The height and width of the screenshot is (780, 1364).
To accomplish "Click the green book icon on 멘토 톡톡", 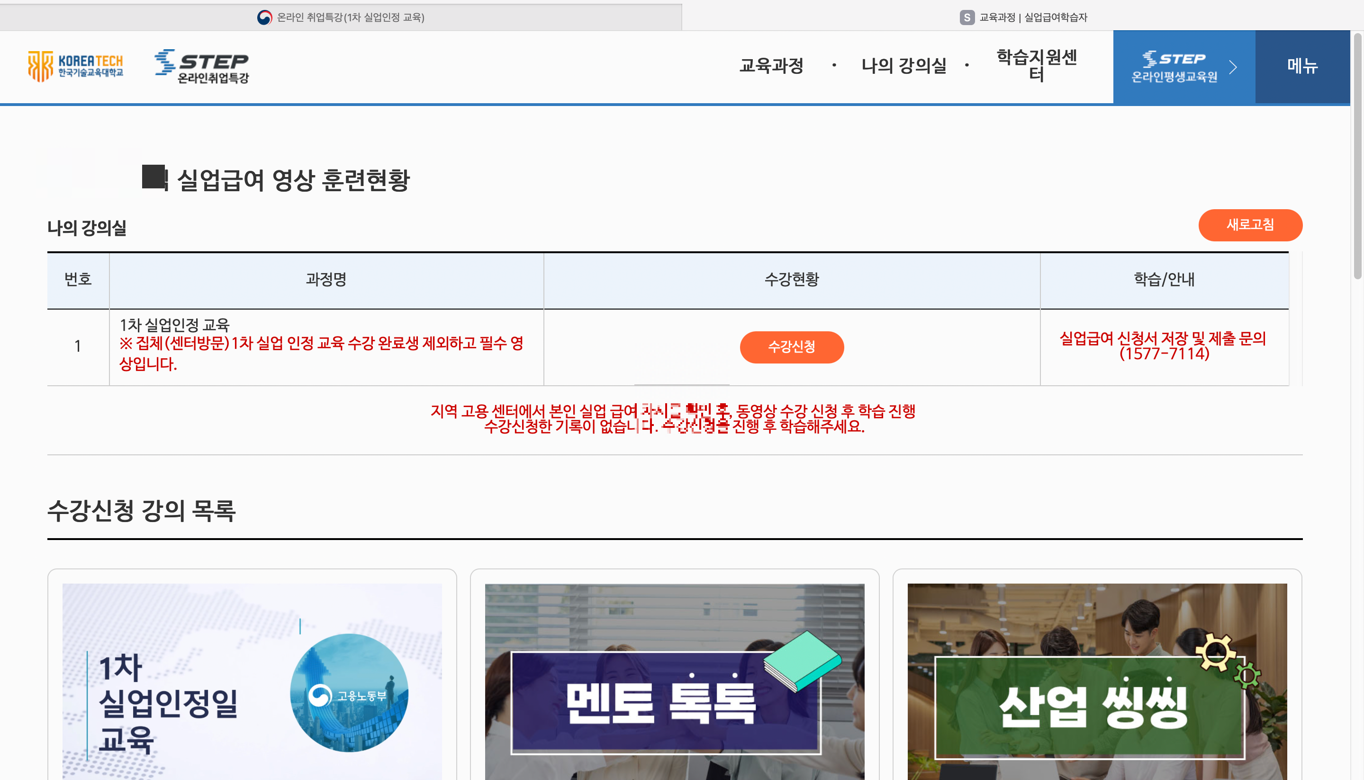I will click(803, 661).
